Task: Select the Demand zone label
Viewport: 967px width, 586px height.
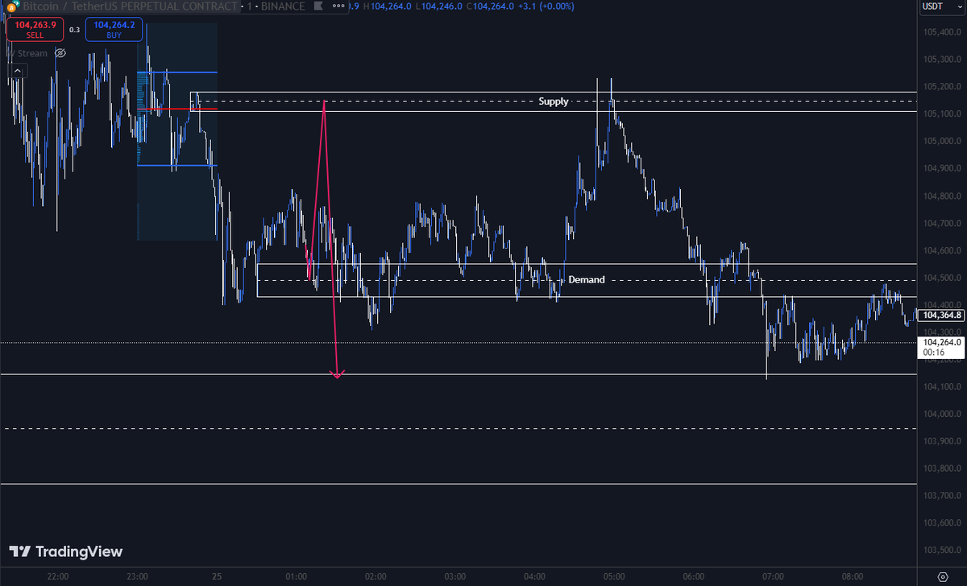Action: click(x=586, y=280)
